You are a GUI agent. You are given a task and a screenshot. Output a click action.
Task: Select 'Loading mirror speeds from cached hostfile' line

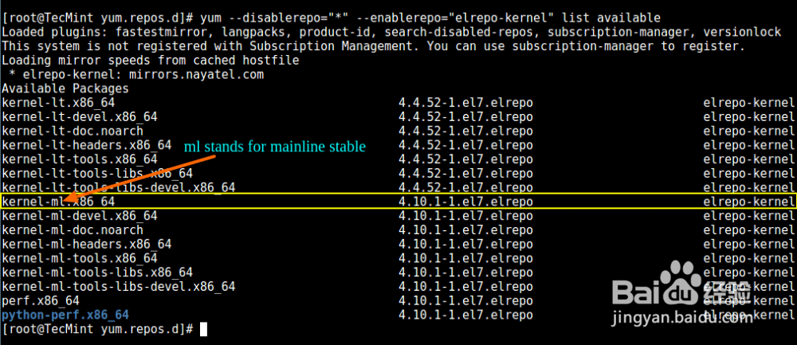151,61
